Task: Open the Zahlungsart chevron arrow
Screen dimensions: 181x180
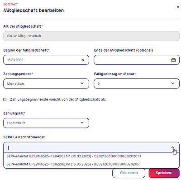Action: [x=82, y=122]
